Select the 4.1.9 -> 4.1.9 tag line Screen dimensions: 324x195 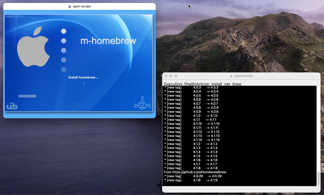[x=191, y=180]
